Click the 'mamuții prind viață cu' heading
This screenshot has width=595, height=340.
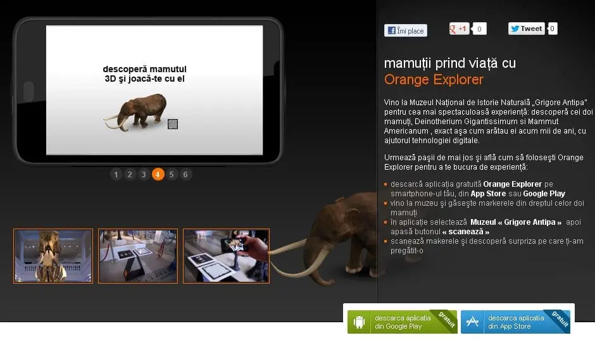(x=450, y=63)
